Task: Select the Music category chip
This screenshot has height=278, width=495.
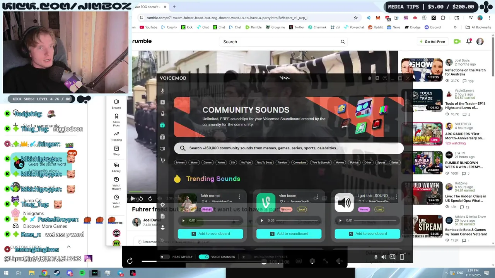Action: 194,163
